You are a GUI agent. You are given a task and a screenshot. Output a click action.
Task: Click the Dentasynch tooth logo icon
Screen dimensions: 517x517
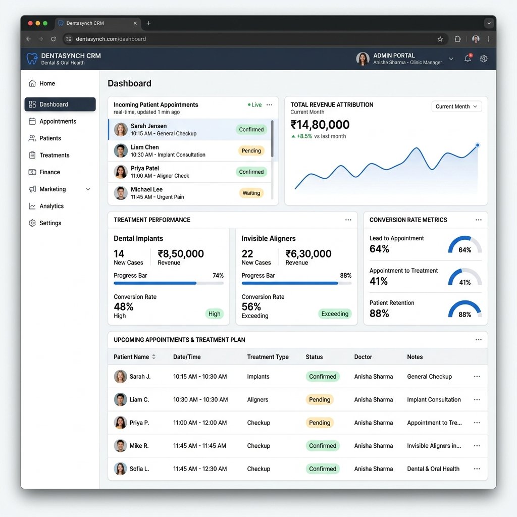[32, 59]
